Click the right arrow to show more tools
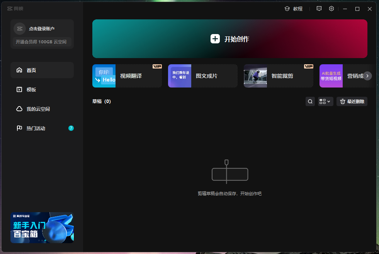Screen dimensions: 379x254 [x=367, y=76]
